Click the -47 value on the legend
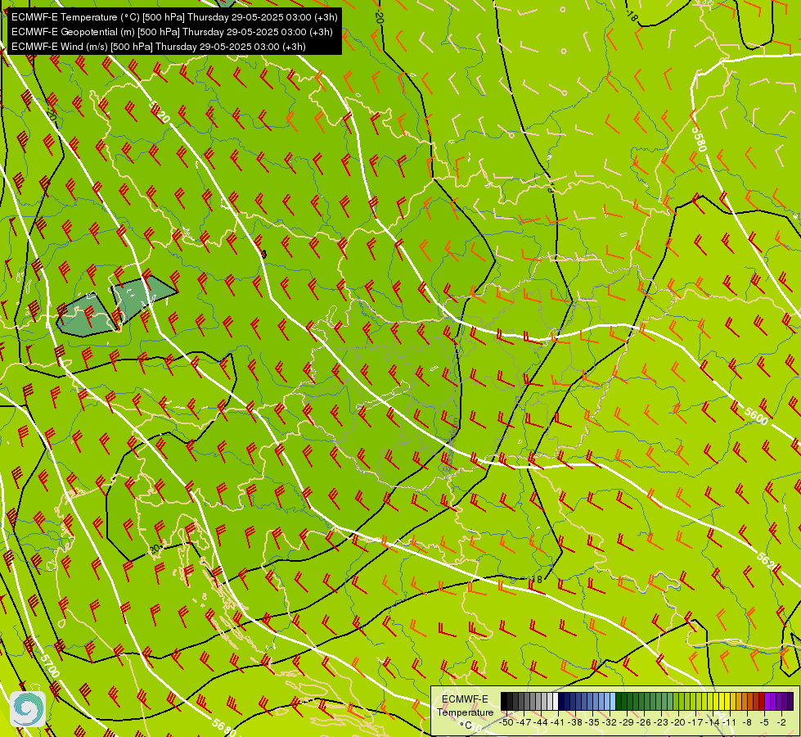This screenshot has height=737, width=801. click(x=524, y=722)
